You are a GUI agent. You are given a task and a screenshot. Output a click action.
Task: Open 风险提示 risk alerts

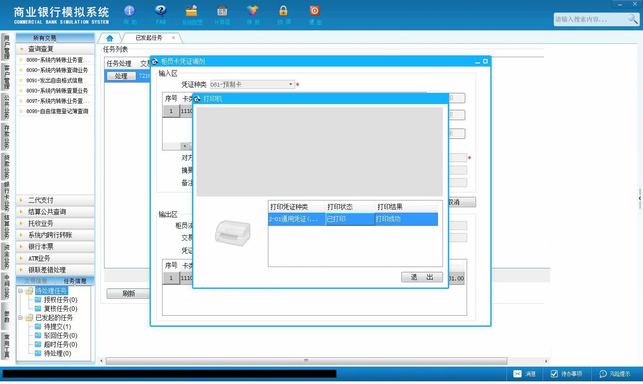[x=615, y=374]
